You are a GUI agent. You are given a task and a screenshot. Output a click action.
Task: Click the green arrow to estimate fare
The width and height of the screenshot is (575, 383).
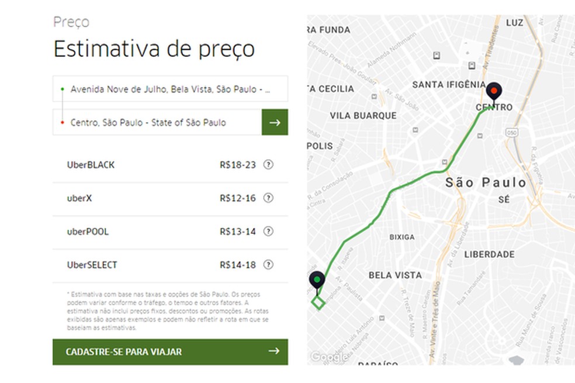click(274, 122)
